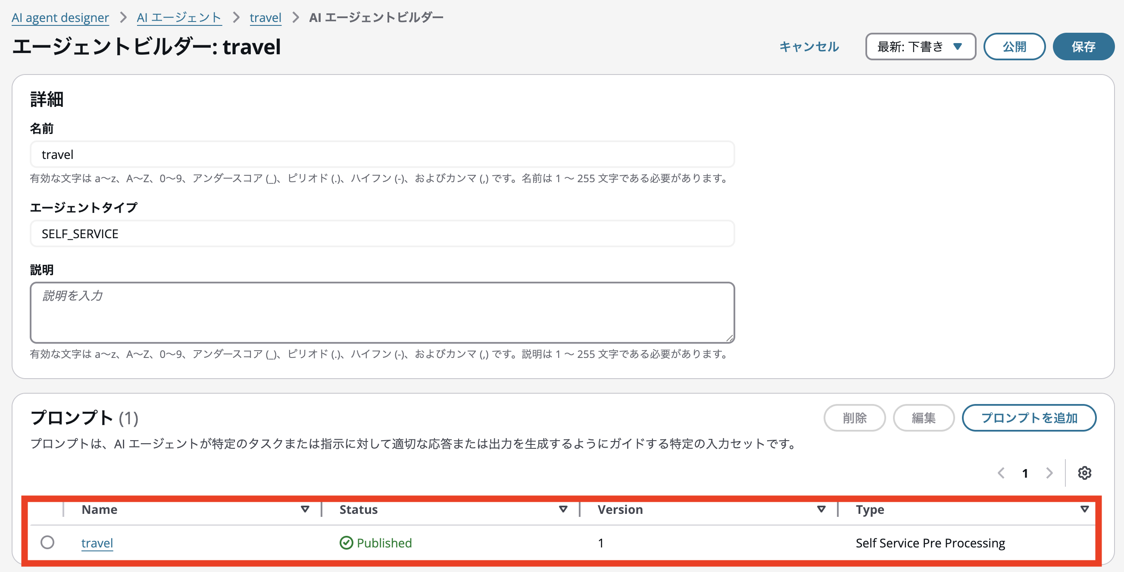Click the AI agent designer breadcrumb
The width and height of the screenshot is (1124, 572).
(60, 17)
